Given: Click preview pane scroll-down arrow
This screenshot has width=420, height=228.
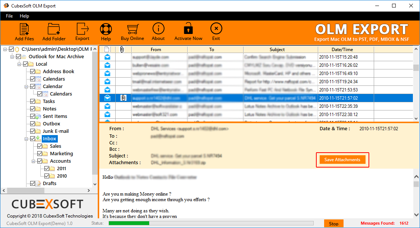Looking at the screenshot, I should tap(416, 215).
